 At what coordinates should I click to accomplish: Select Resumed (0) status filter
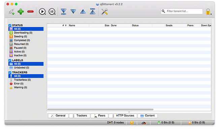[26, 44]
